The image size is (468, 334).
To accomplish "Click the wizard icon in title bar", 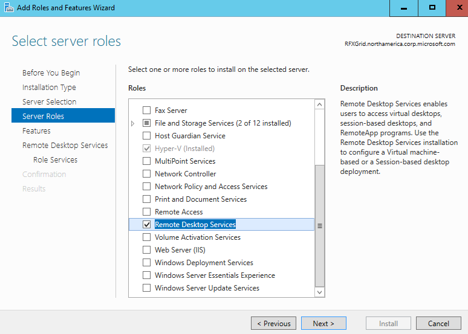I will [x=8, y=7].
